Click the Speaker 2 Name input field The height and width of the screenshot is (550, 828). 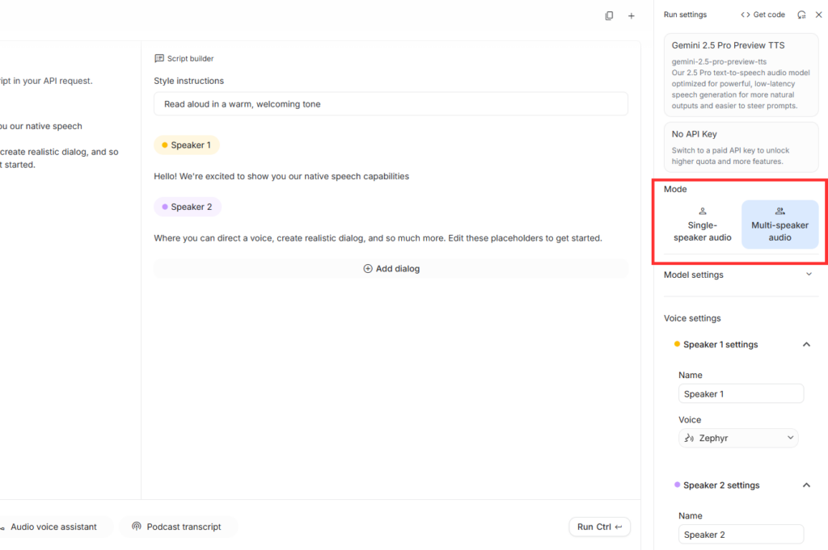point(741,535)
